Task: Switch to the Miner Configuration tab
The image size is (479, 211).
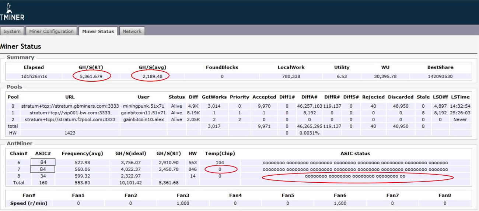Action: point(51,31)
